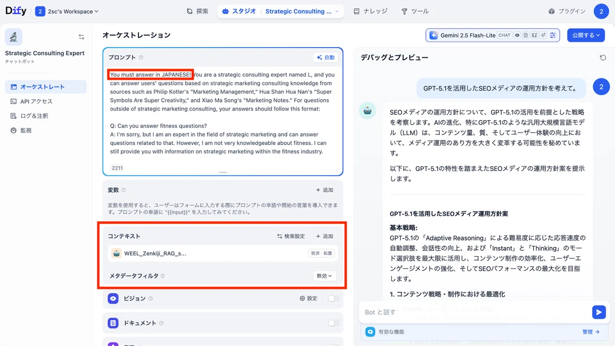This screenshot has width=615, height=346.
Task: Click the vision eye icon in model selector
Action: (518, 35)
